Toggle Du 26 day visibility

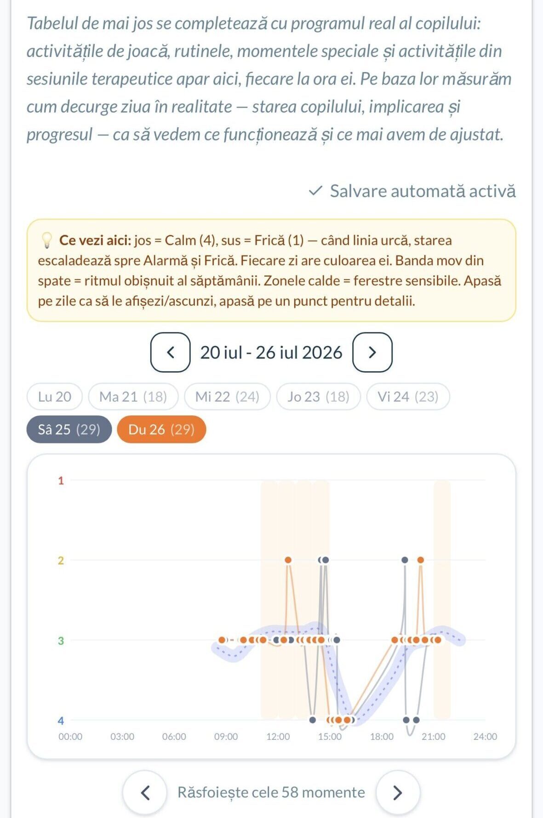pyautogui.click(x=161, y=429)
